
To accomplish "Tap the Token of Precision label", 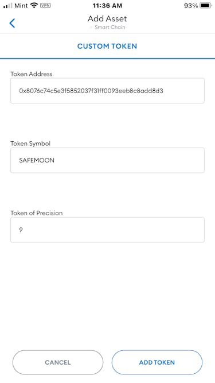I will (37, 213).
